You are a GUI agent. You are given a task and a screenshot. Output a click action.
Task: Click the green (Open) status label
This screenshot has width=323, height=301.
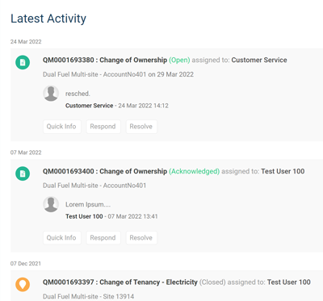[x=179, y=60]
